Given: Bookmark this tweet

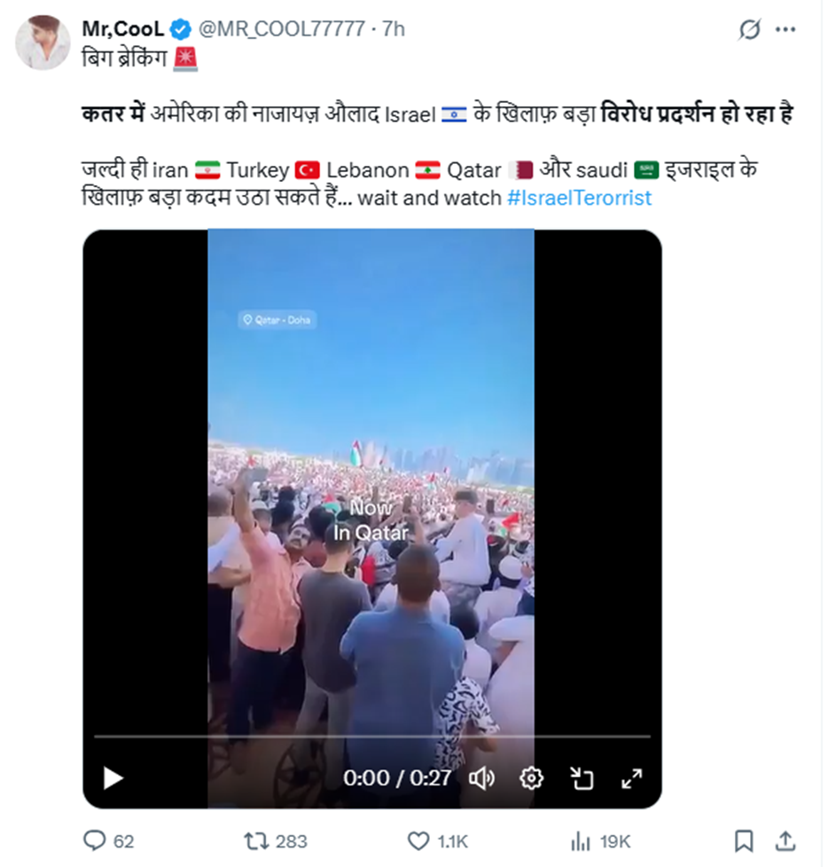Looking at the screenshot, I should (744, 841).
